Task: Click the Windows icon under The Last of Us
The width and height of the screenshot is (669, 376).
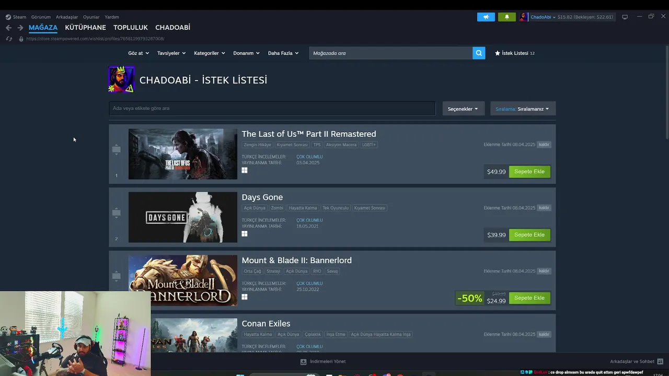Action: click(245, 170)
